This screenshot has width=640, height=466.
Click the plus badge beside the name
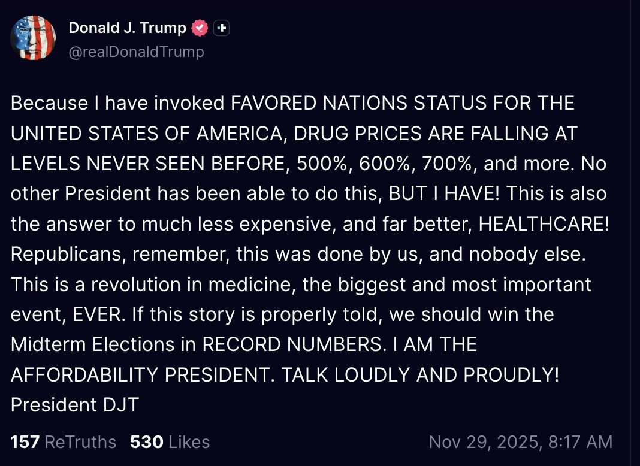coord(222,28)
